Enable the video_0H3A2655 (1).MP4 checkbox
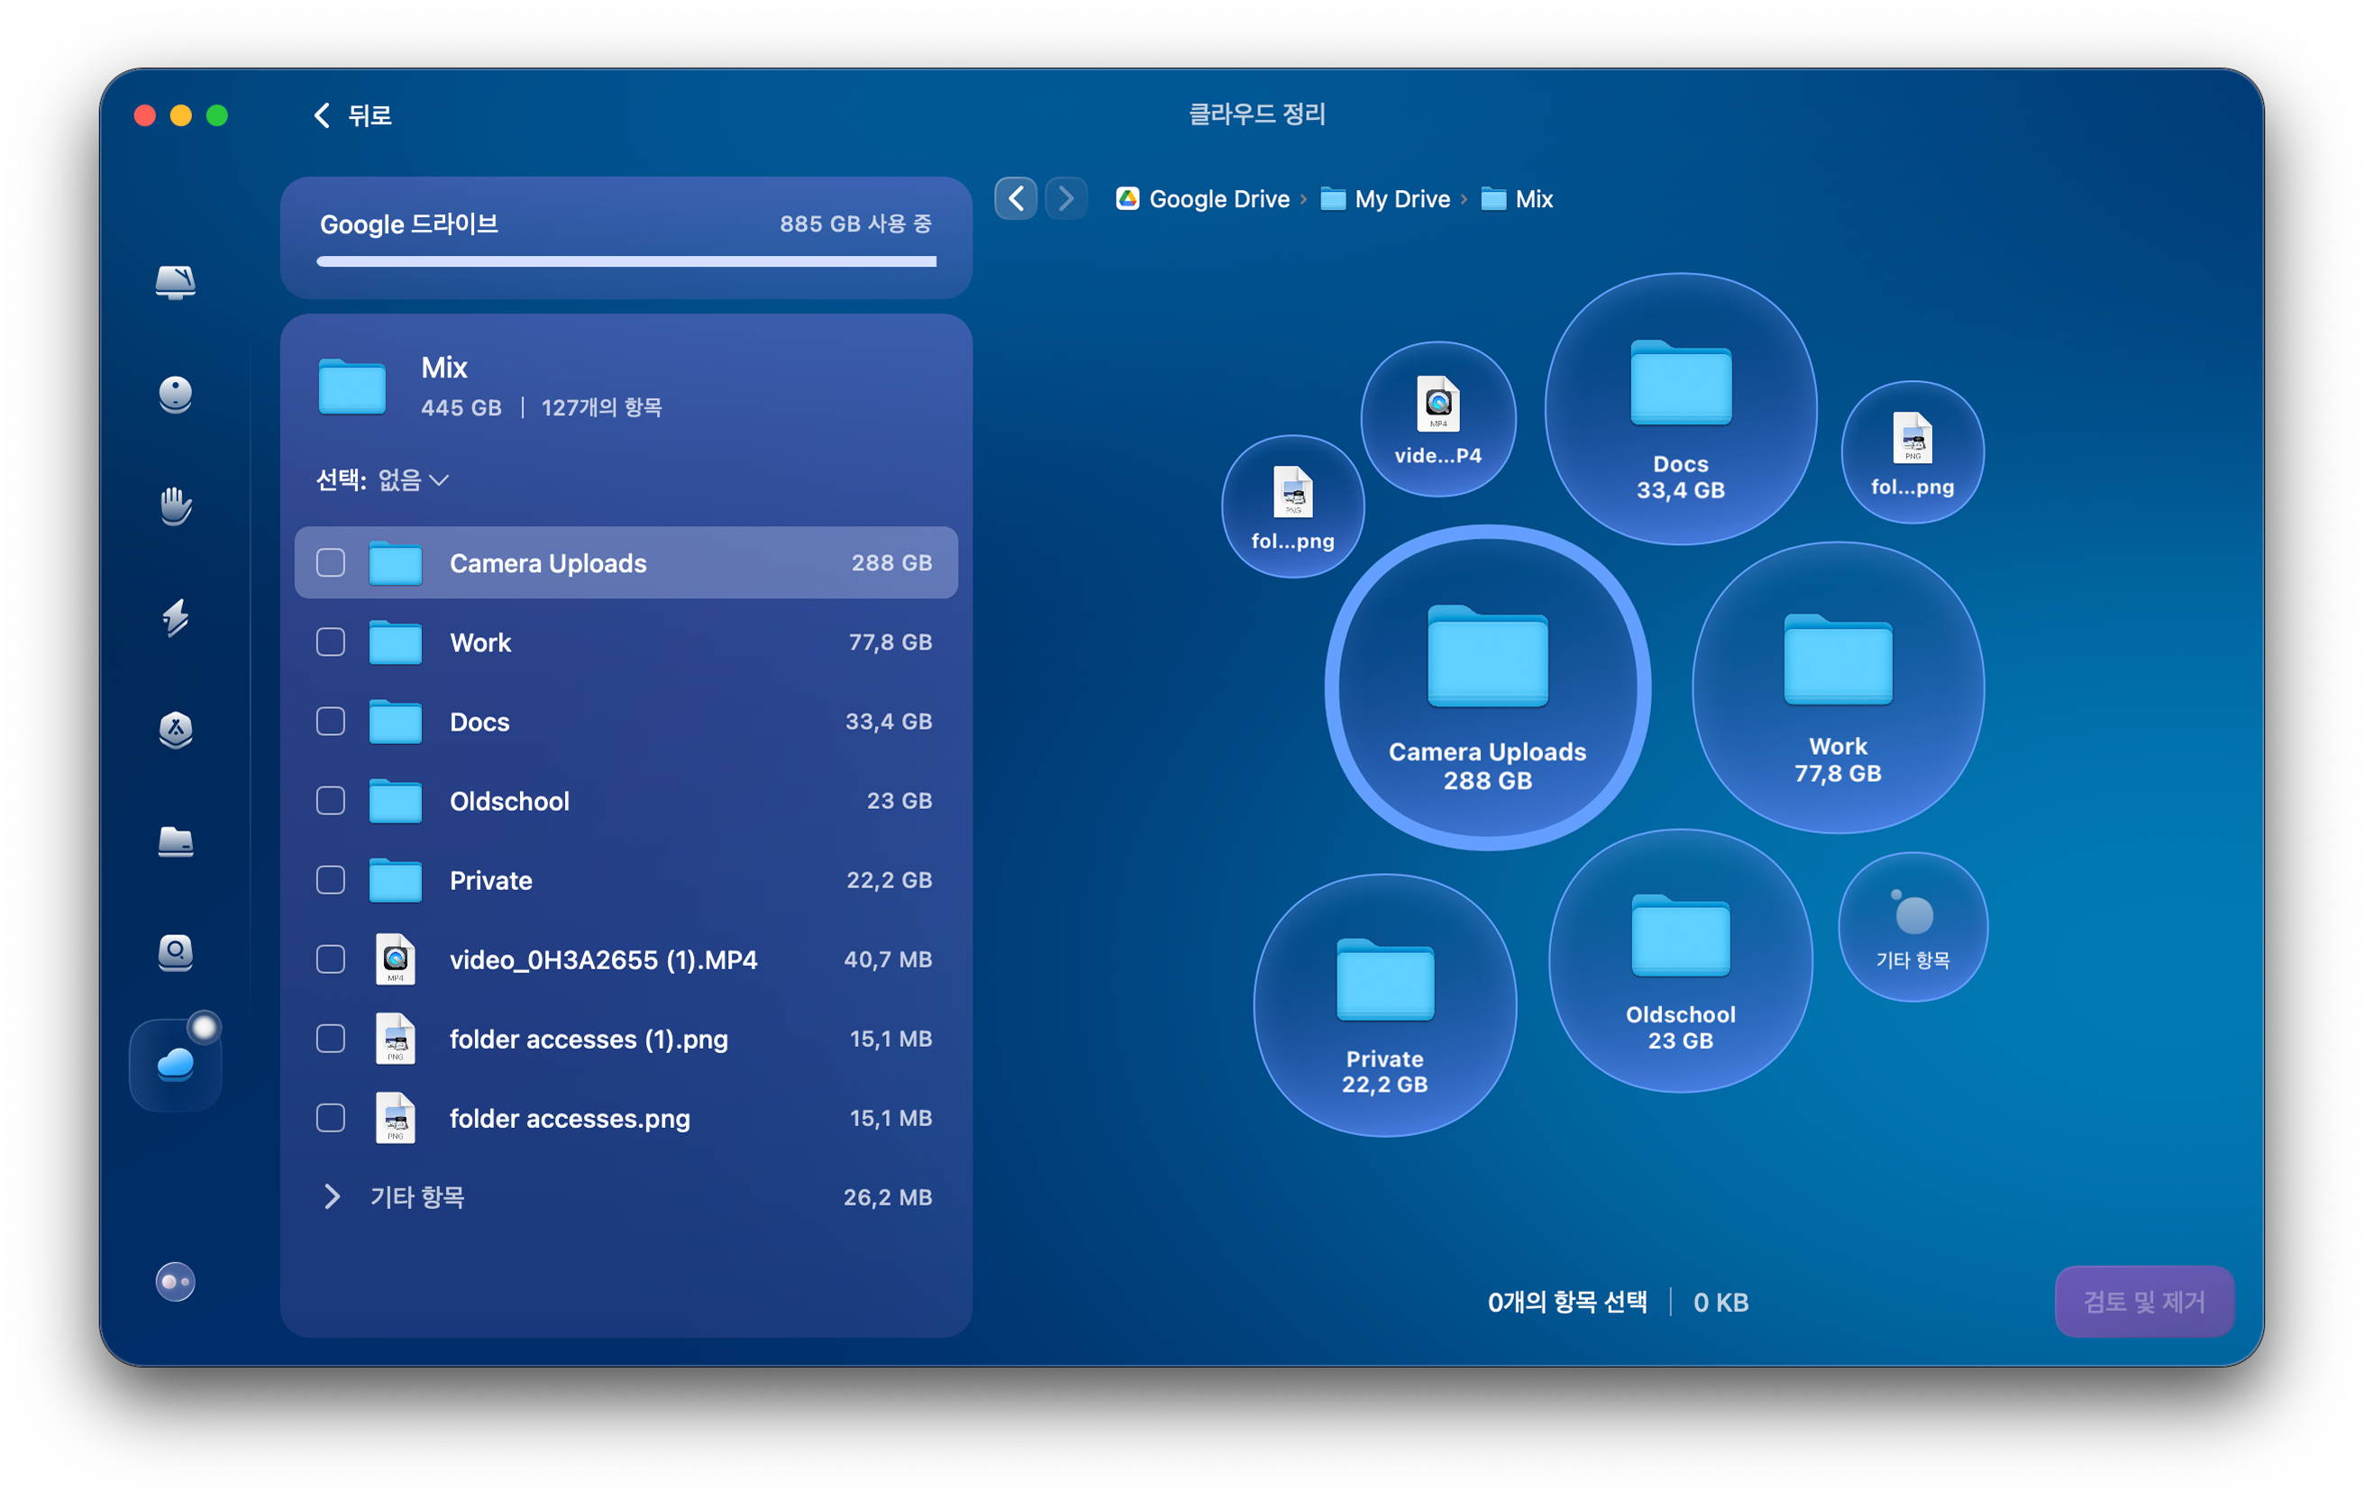The width and height of the screenshot is (2364, 1500). point(331,959)
